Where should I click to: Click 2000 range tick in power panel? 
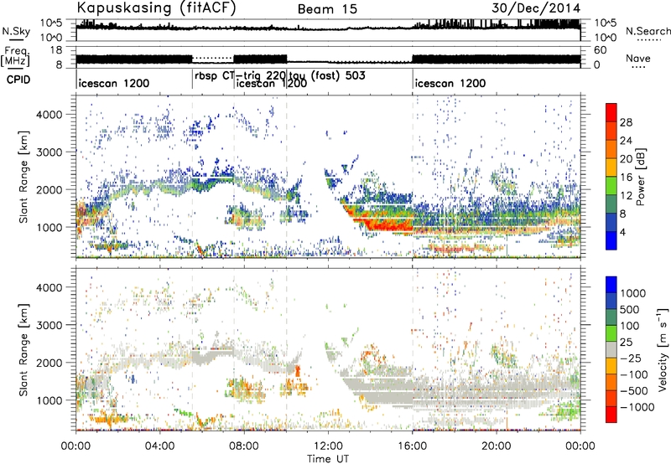[x=49, y=189]
